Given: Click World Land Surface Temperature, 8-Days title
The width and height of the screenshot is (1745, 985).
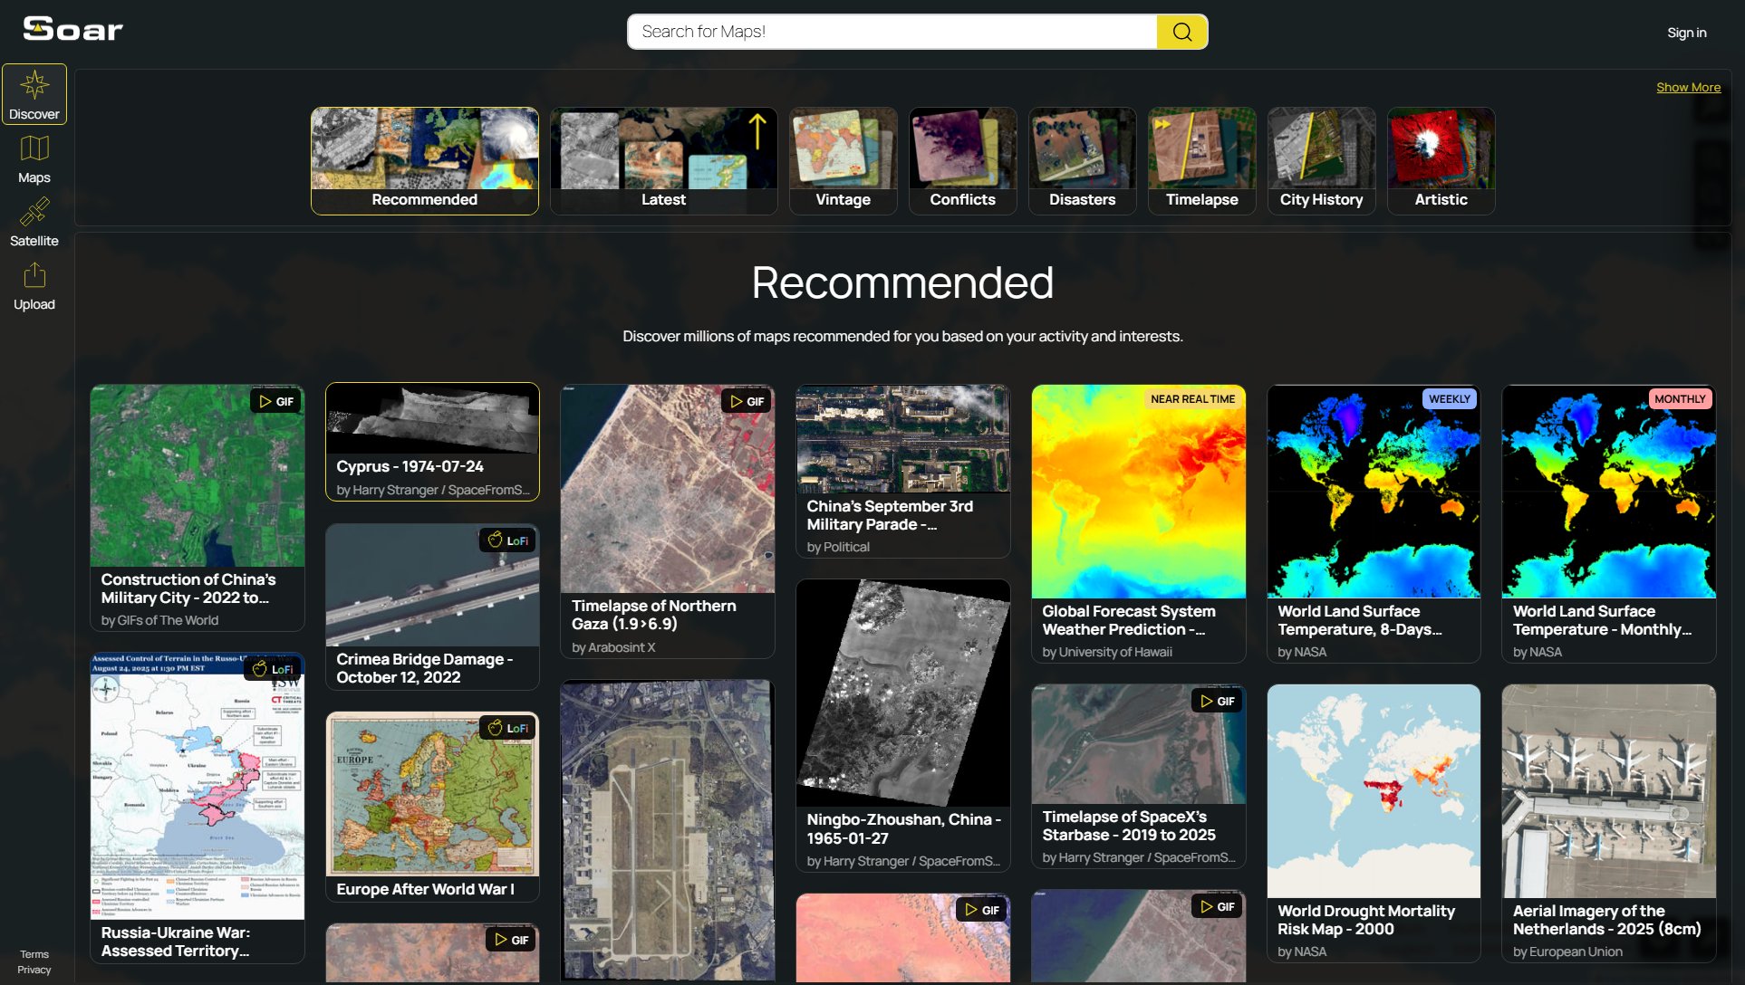Looking at the screenshot, I should click(x=1360, y=620).
